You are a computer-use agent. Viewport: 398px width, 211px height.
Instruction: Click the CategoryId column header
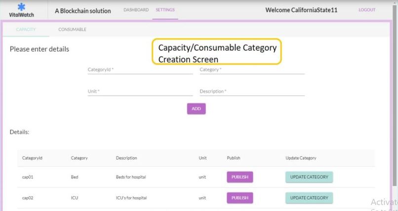click(x=32, y=158)
